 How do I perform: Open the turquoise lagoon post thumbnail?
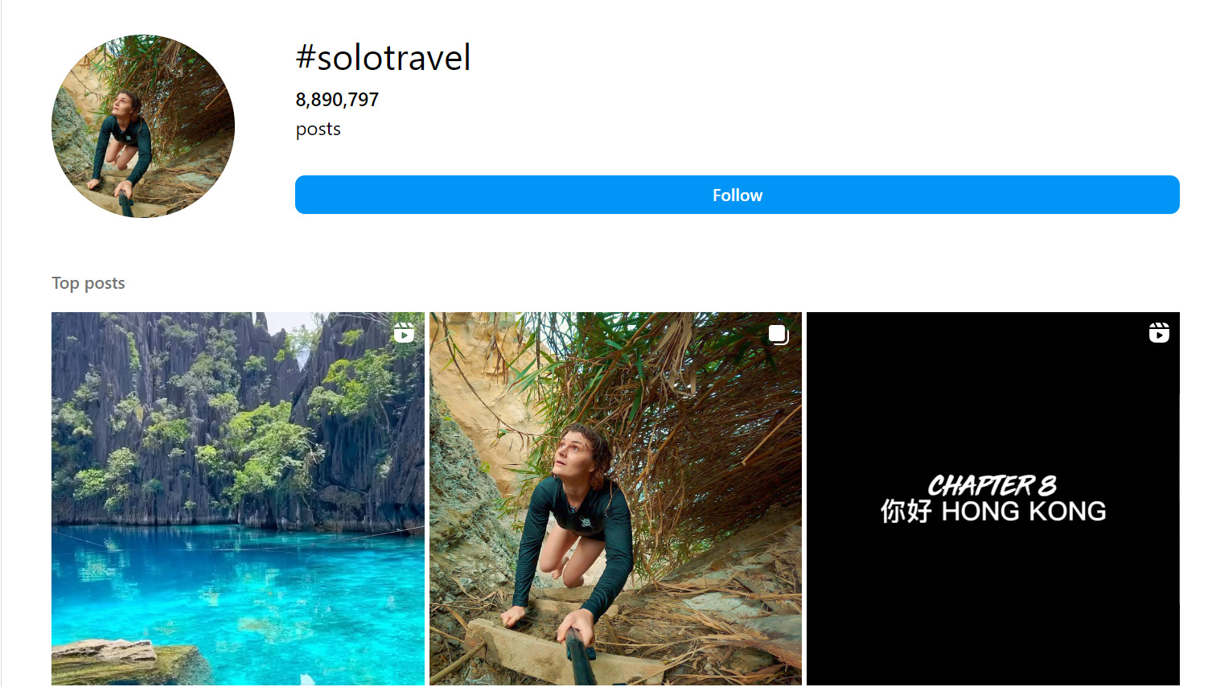[x=237, y=499]
